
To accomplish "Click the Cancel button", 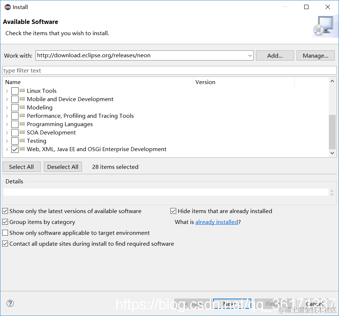I will (x=314, y=304).
